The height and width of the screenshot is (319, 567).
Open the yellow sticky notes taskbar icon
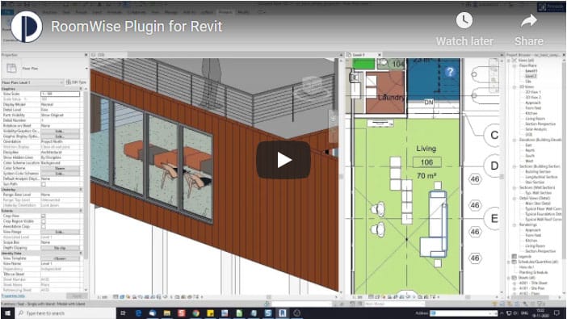click(211, 313)
